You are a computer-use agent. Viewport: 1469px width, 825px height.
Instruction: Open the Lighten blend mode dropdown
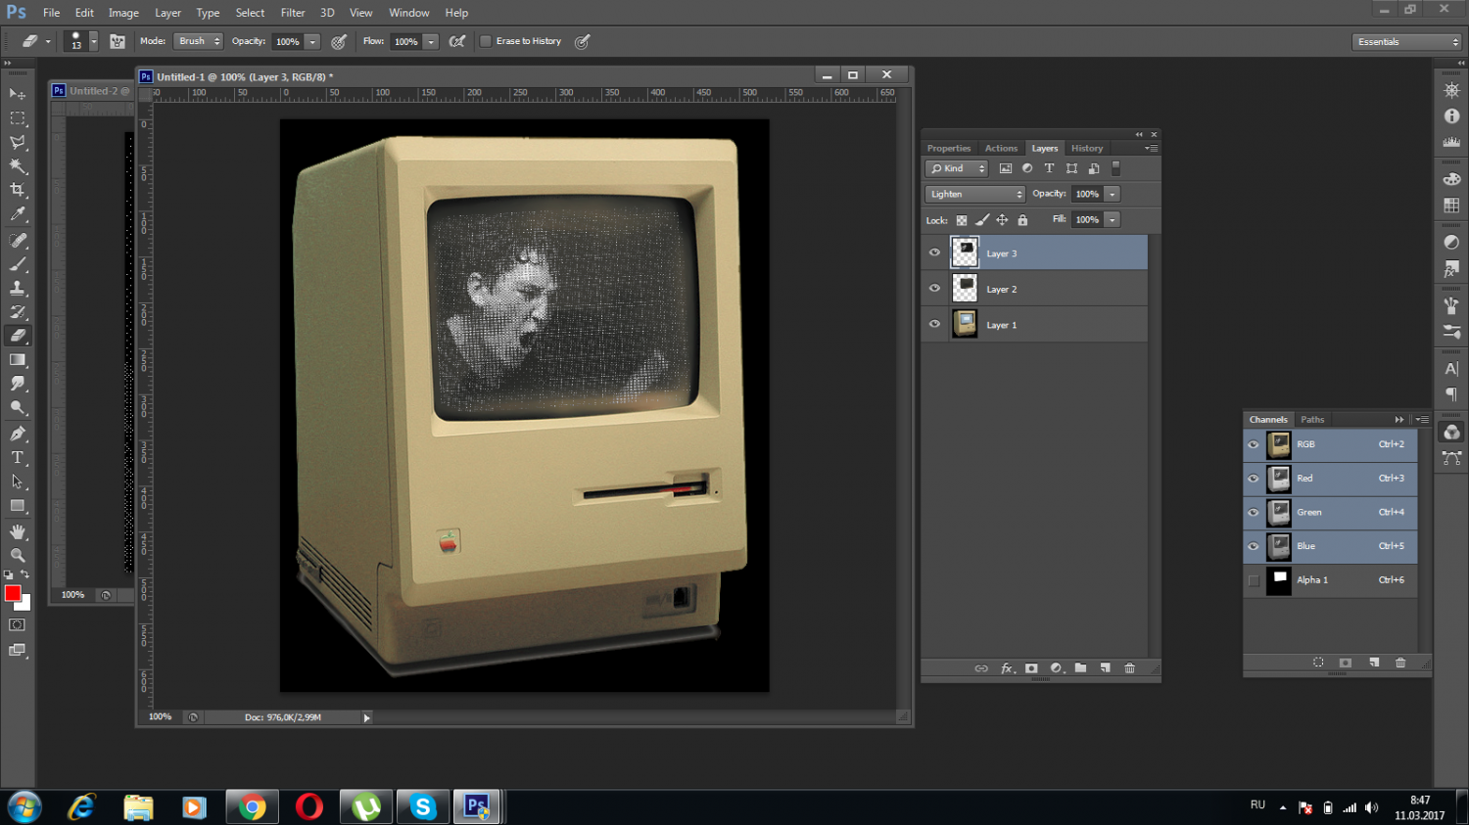coord(974,194)
